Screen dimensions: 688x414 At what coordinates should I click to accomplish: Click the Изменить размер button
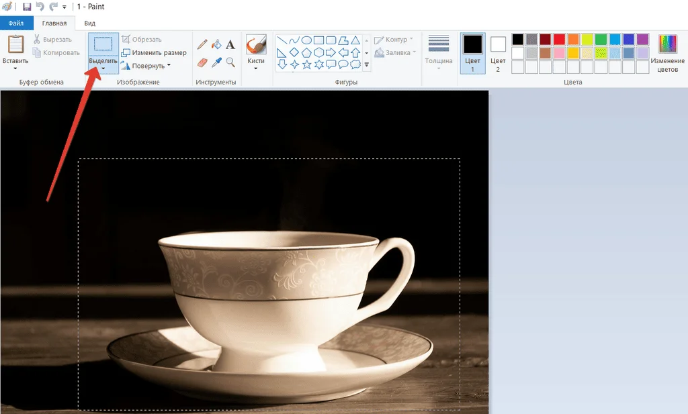click(154, 52)
